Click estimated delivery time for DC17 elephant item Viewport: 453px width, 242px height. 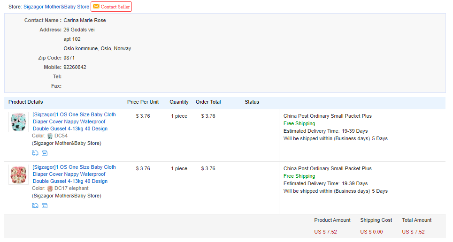point(326,184)
